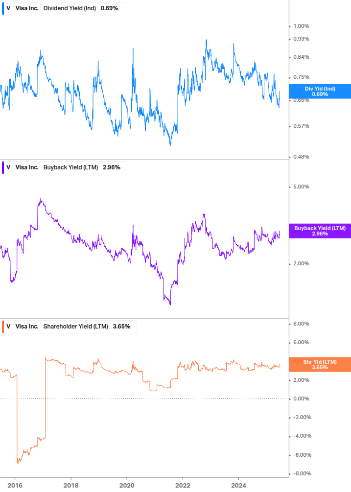Click the -6.00% shareholder axis label
351x492 pixels.
[303, 455]
